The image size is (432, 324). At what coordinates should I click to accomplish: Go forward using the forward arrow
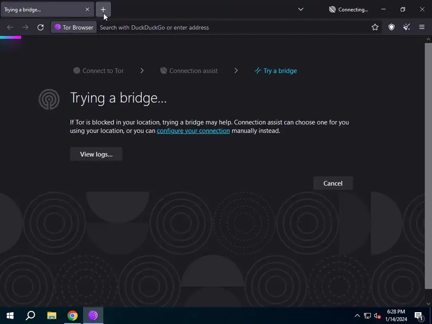tap(25, 27)
